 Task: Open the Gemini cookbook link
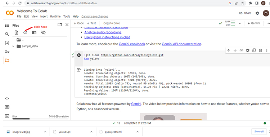click(132, 44)
